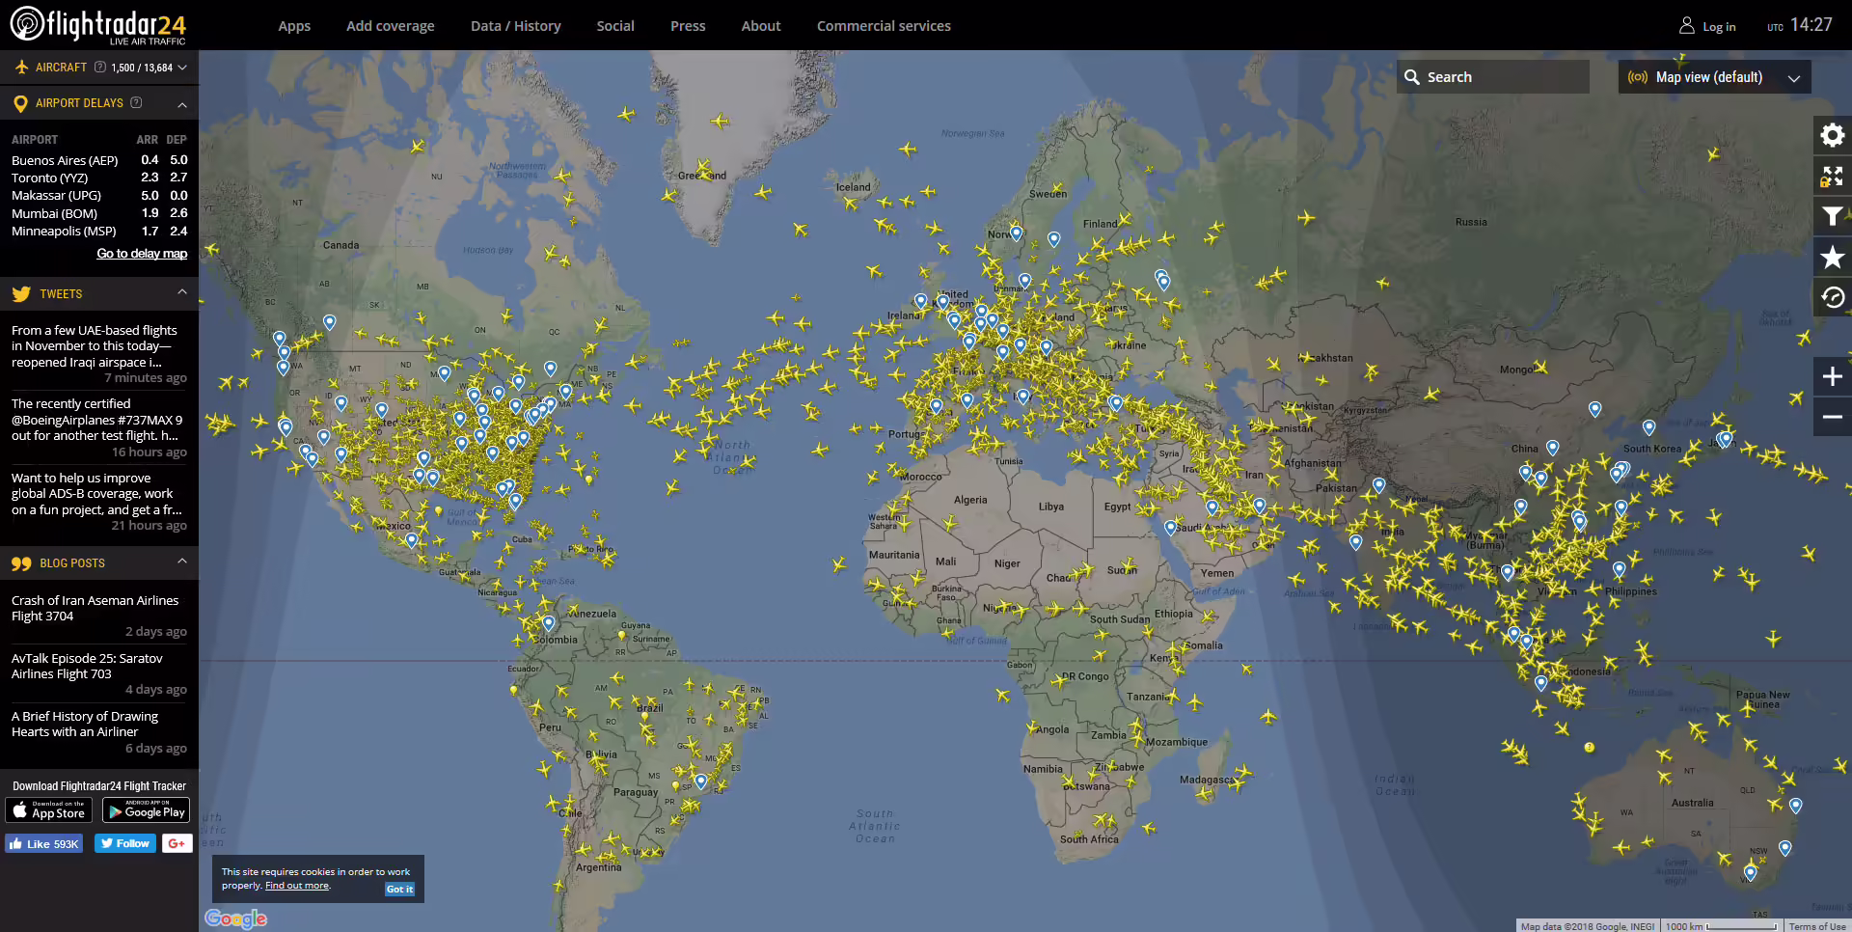Image resolution: width=1852 pixels, height=932 pixels.
Task: Open the Commercial services menu
Action: pos(884,26)
